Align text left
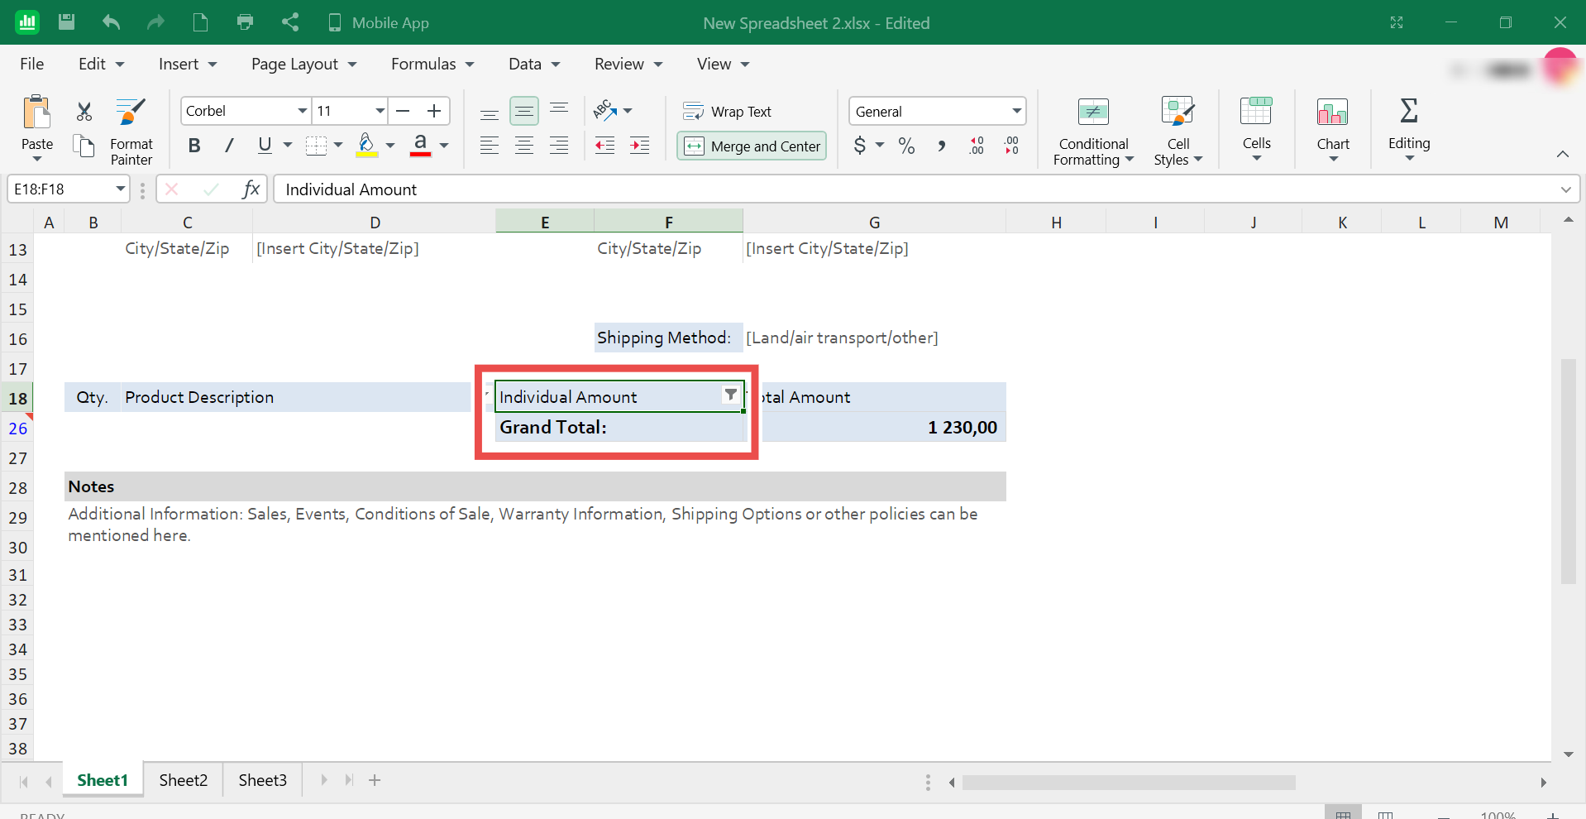Screen dimensions: 1586x819 point(490,146)
